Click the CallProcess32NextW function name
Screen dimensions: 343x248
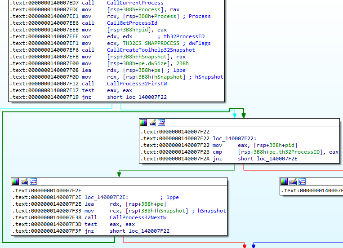138,217
